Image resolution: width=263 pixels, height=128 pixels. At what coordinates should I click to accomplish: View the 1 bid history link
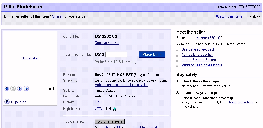(98, 102)
